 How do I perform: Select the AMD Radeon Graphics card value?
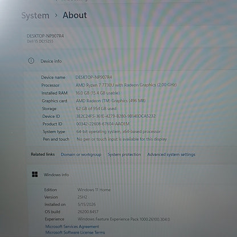click(x=111, y=101)
